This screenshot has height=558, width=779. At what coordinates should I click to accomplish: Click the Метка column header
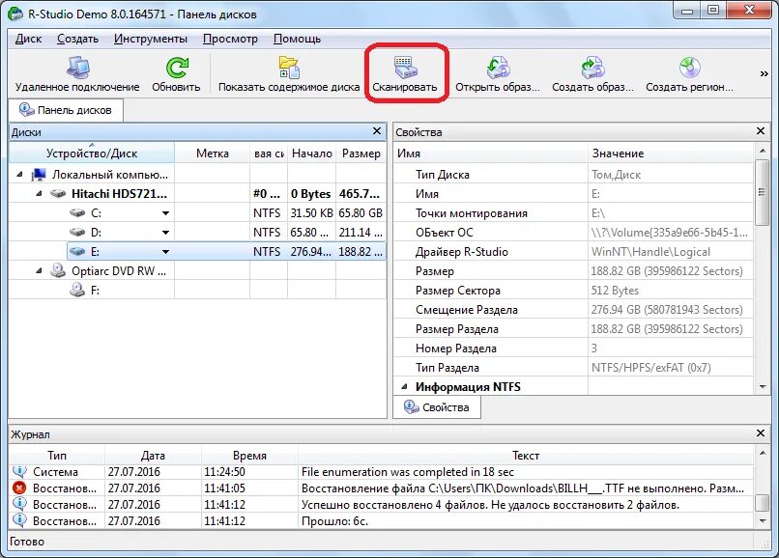point(212,153)
